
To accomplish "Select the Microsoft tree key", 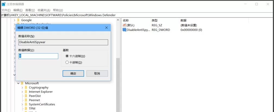I will [32, 83].
